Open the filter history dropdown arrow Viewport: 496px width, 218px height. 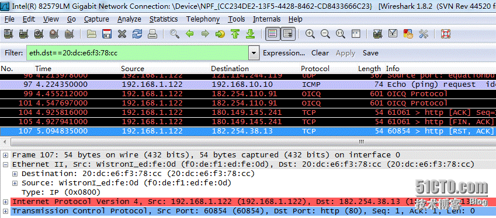[254, 53]
